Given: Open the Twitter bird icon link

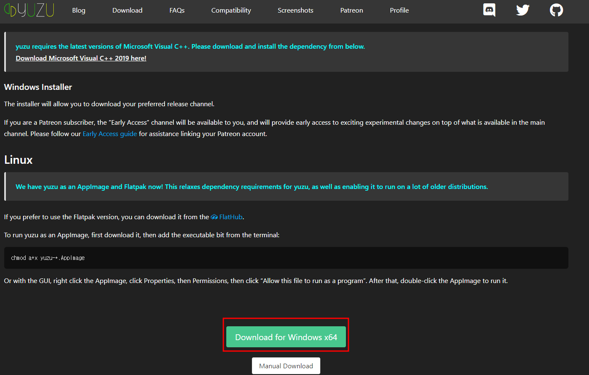Looking at the screenshot, I should click(x=523, y=10).
